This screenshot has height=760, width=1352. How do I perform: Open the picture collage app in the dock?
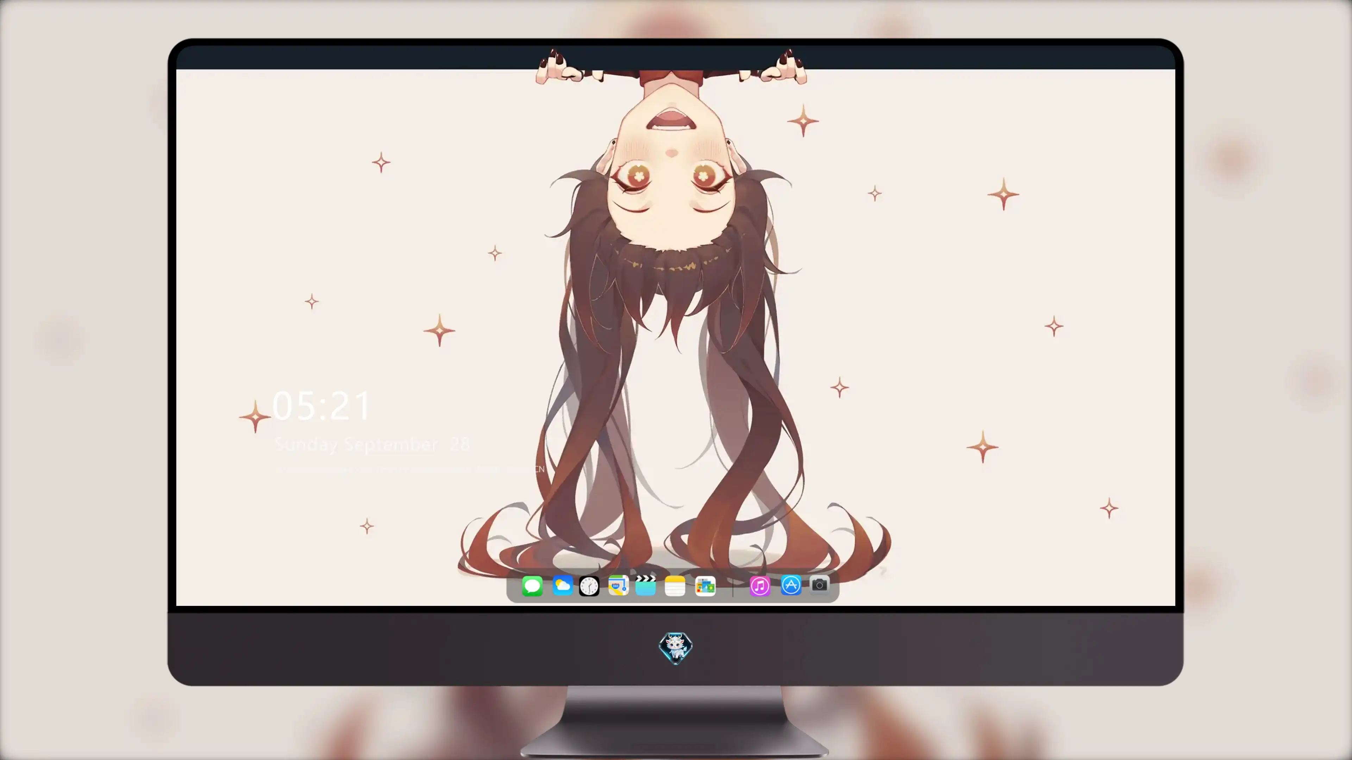point(705,587)
